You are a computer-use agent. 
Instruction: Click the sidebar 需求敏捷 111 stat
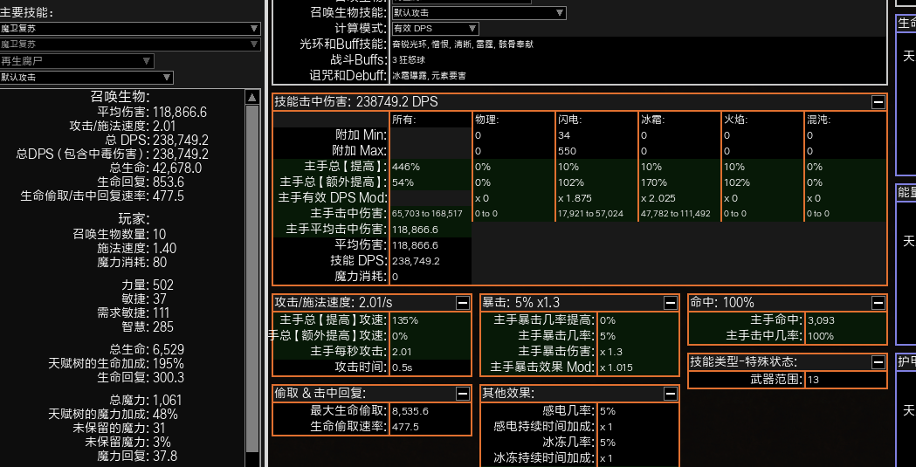(x=134, y=312)
